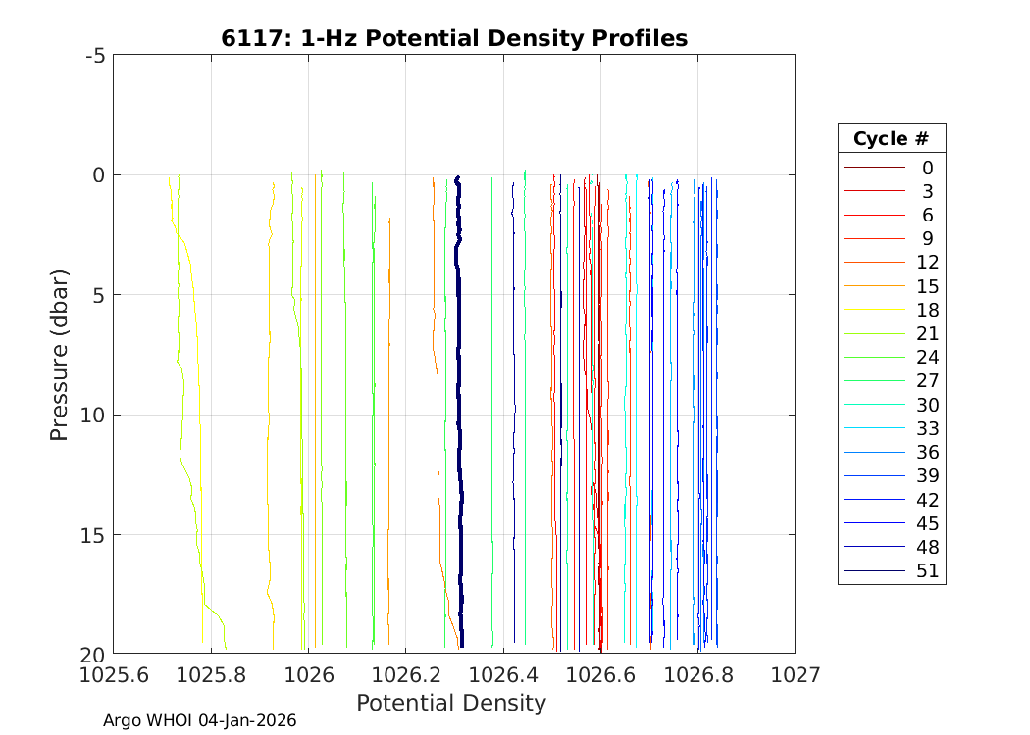This screenshot has height=735, width=1030.
Task: Click legend entry number '42'
Action: pyautogui.click(x=927, y=500)
